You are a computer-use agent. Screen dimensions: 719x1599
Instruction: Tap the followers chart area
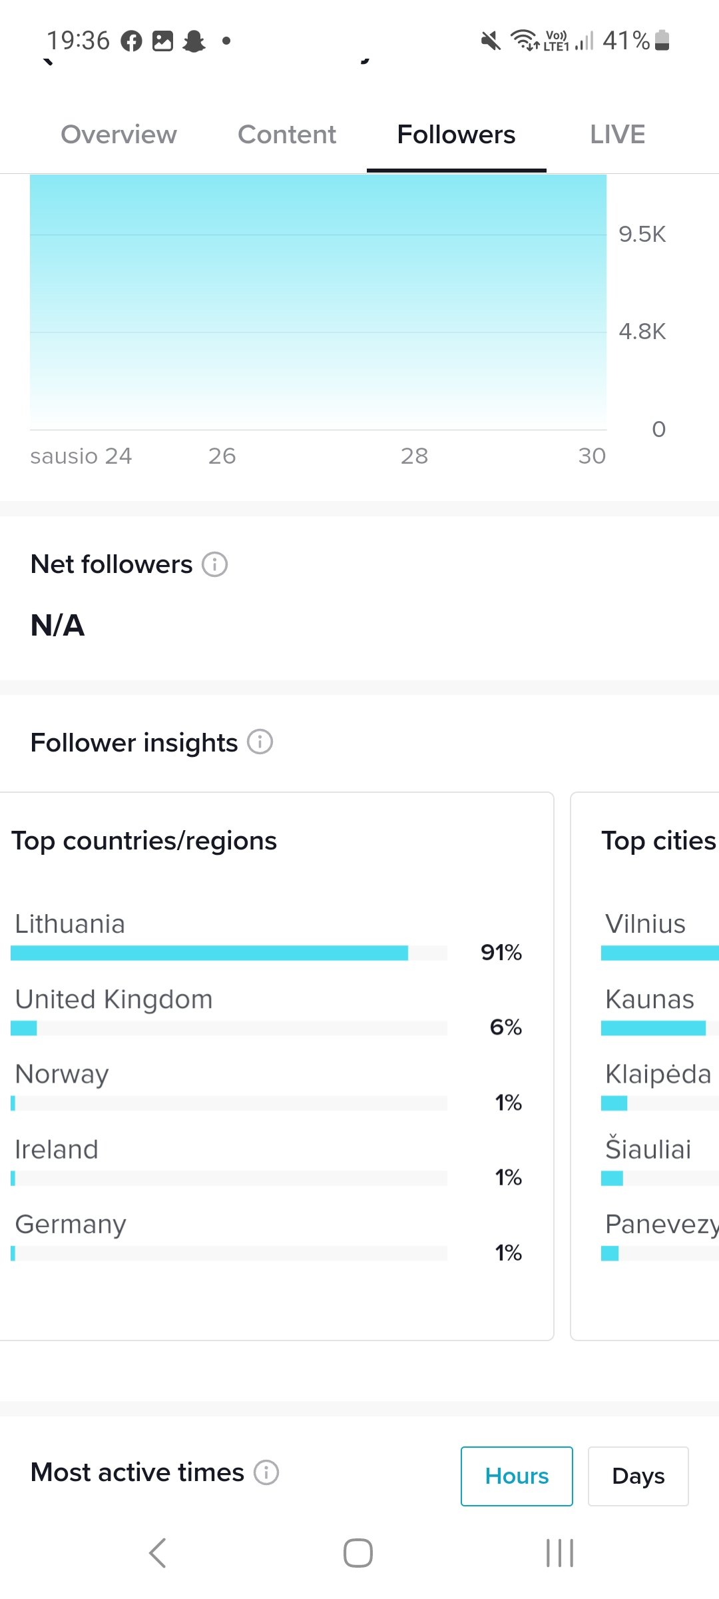coord(318,302)
